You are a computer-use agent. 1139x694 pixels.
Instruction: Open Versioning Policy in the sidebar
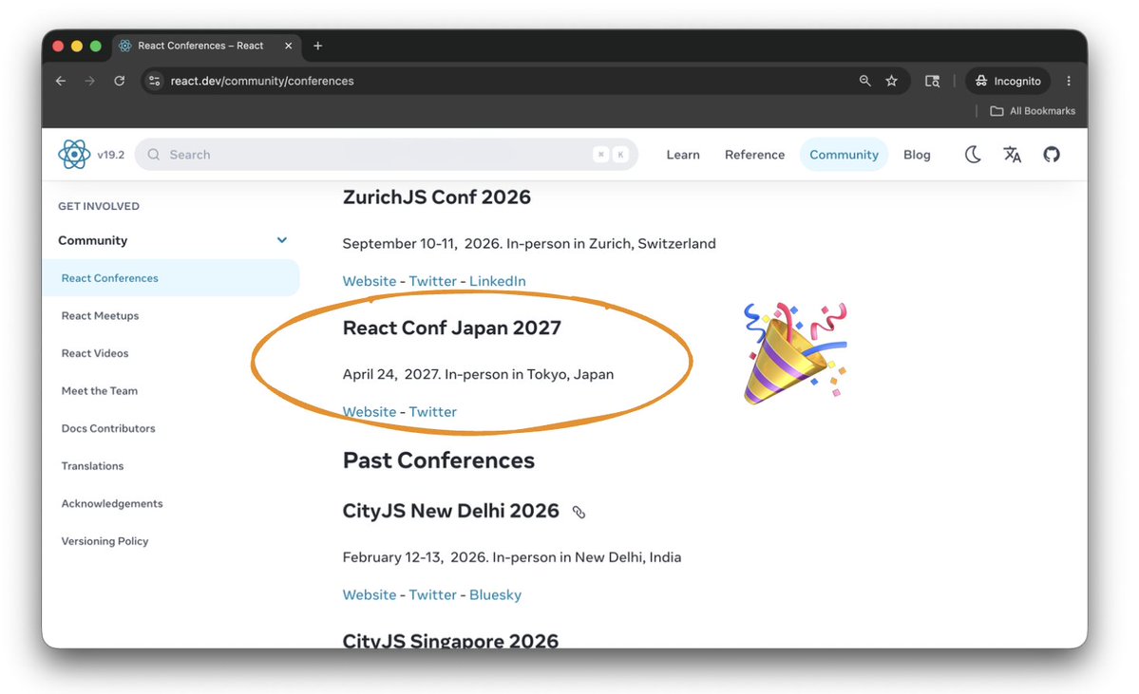(104, 541)
